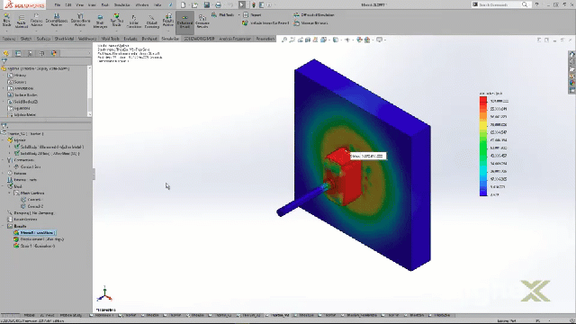
Task: Expand the Mesh node arrow
Action: [4, 186]
